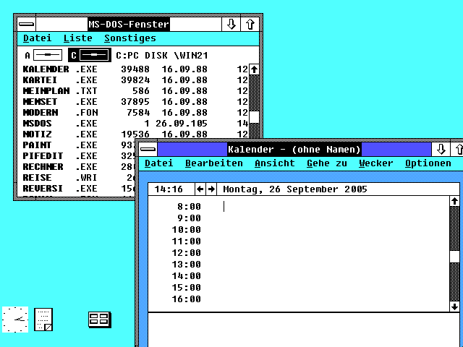Click scroll thumb in MS-DOS file list
463x347 pixels.
click(254, 117)
